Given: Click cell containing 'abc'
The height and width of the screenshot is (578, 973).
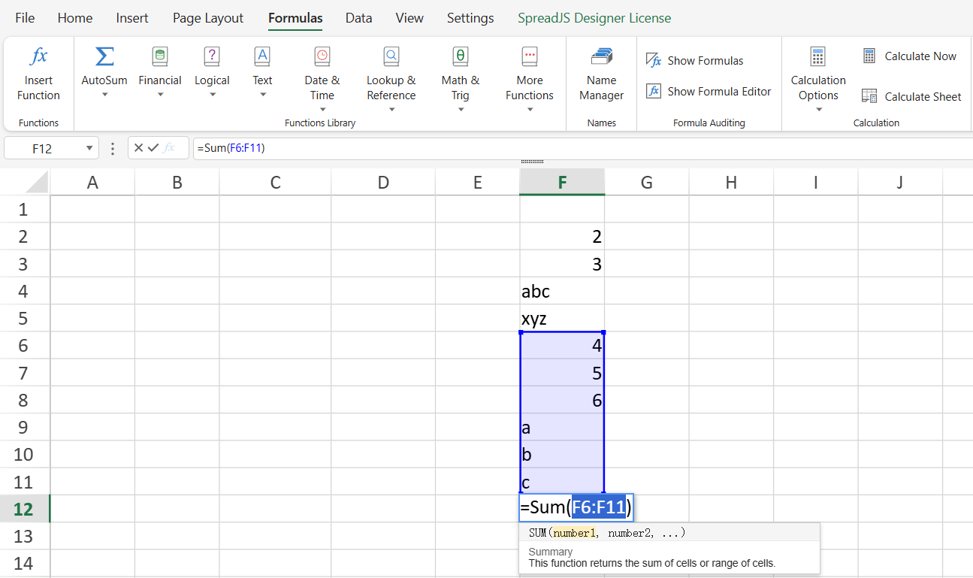Looking at the screenshot, I should coord(562,291).
